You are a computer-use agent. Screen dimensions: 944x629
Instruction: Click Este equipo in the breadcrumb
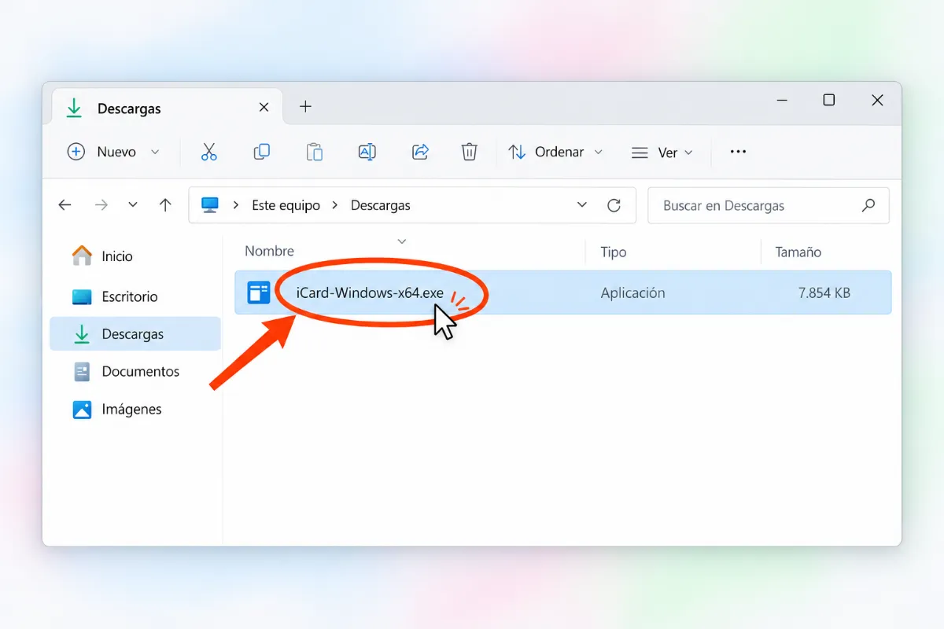click(286, 205)
